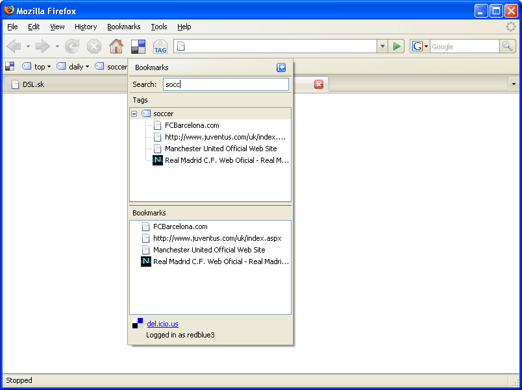Open the Forward history dropdown arrow

coord(57,47)
